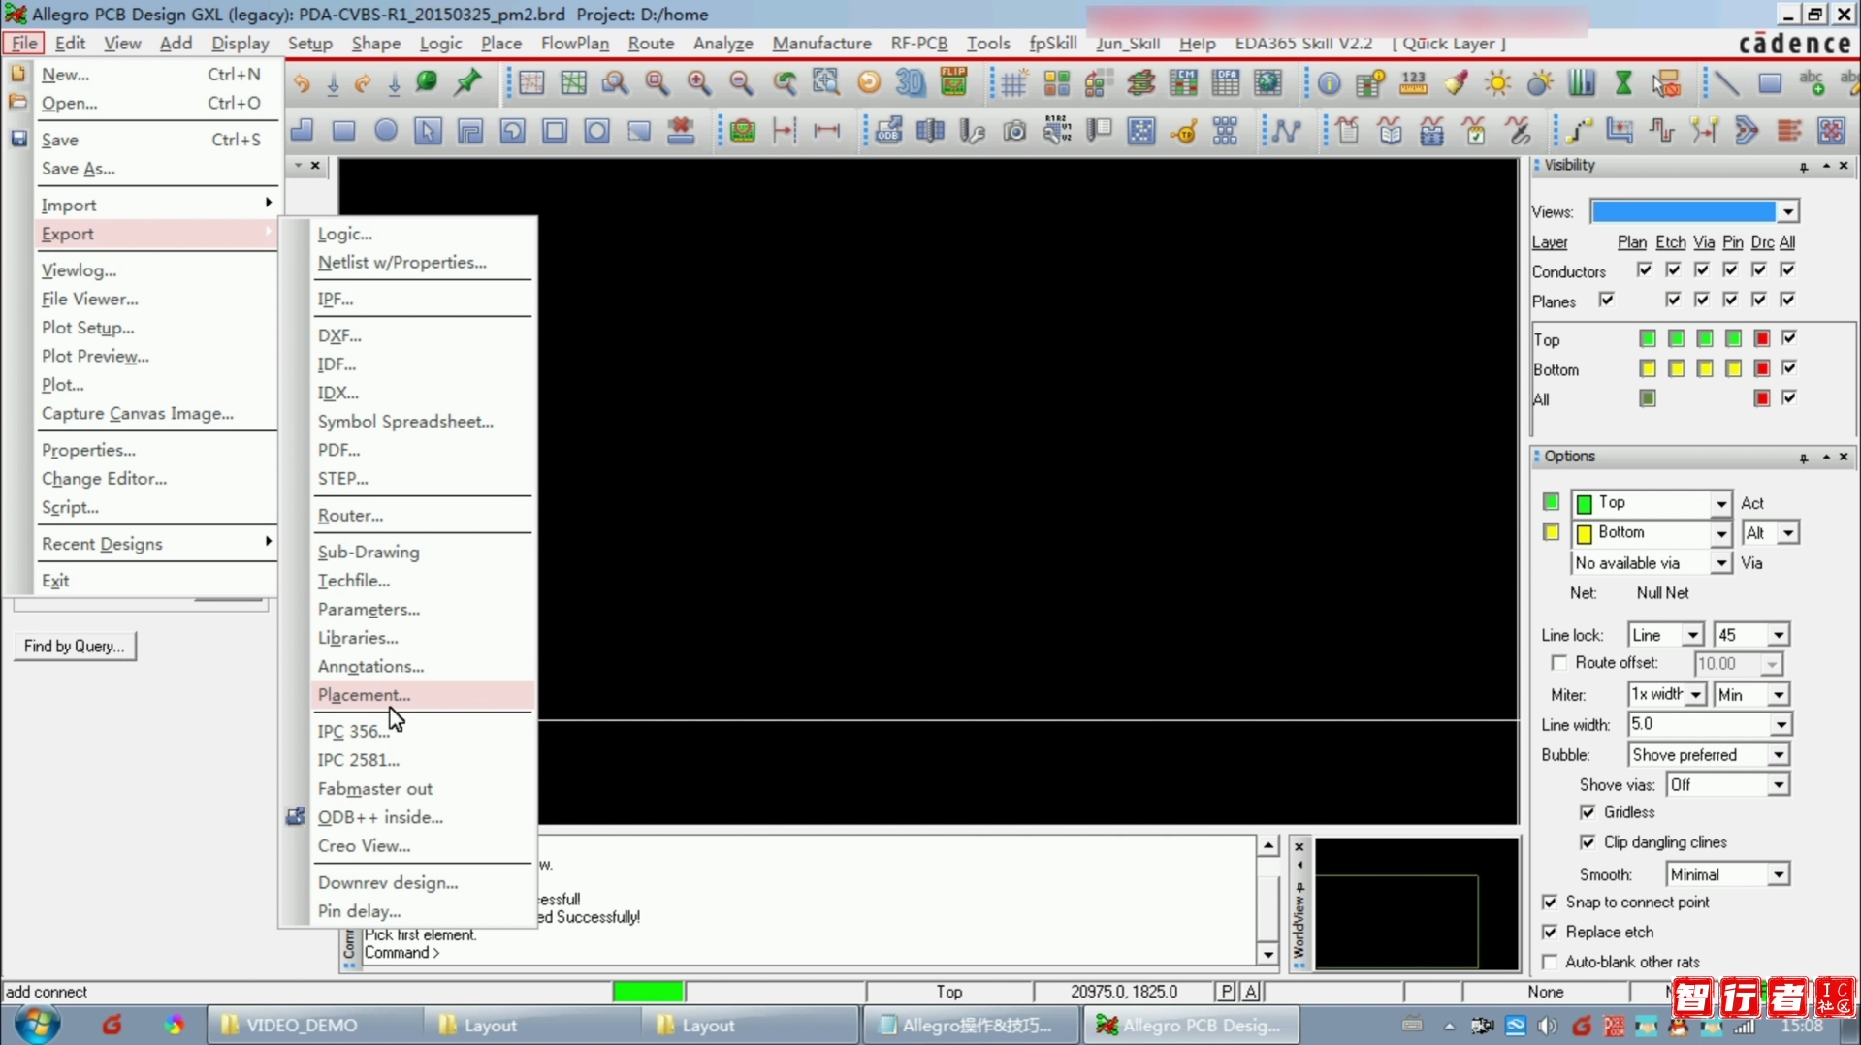
Task: Click the Shape Select arrow icon
Action: 428,130
